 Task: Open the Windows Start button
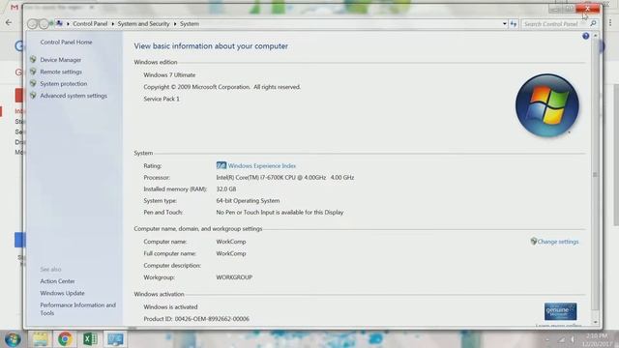(x=13, y=339)
